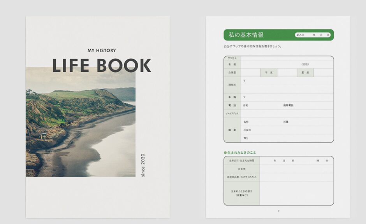The width and height of the screenshot is (366, 224).
Task: Click the 名前 name field
Action: point(269,64)
